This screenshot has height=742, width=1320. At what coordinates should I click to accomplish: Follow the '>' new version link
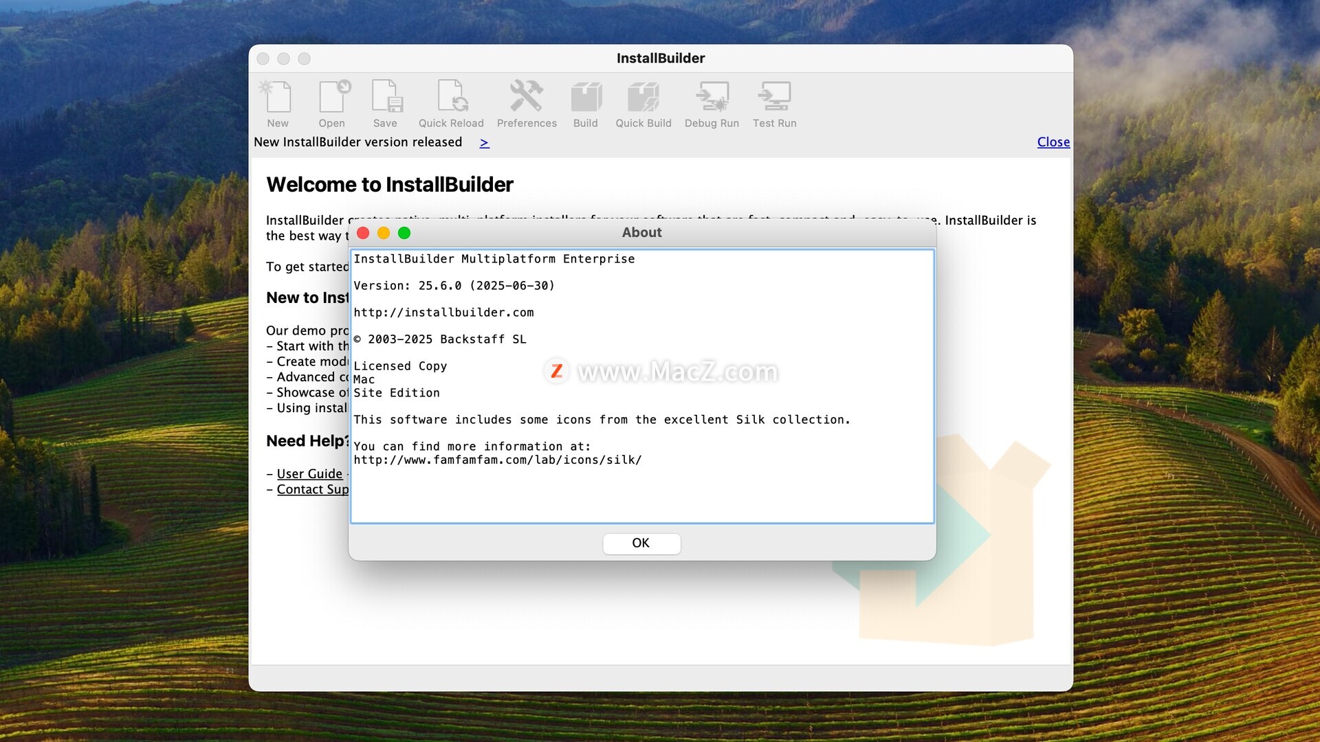point(485,143)
